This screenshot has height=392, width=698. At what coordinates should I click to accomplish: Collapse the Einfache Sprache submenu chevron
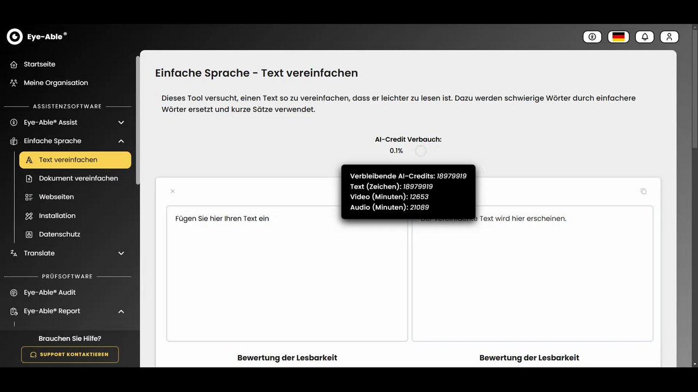click(121, 141)
